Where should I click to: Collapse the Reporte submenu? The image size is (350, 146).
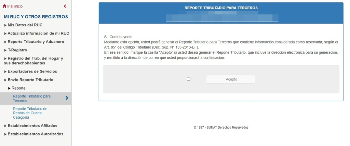[18, 88]
